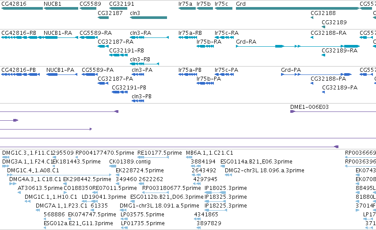Select the CG42816 gene label
The height and width of the screenshot is (230, 376).
pyautogui.click(x=14, y=4)
